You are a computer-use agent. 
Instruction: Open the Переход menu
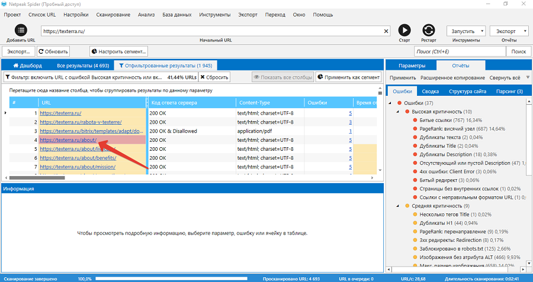[275, 15]
